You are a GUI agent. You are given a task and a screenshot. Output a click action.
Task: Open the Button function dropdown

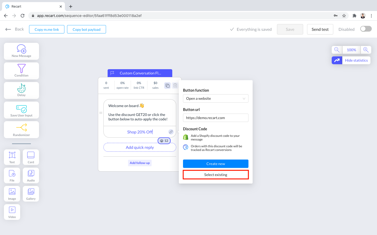point(216,98)
